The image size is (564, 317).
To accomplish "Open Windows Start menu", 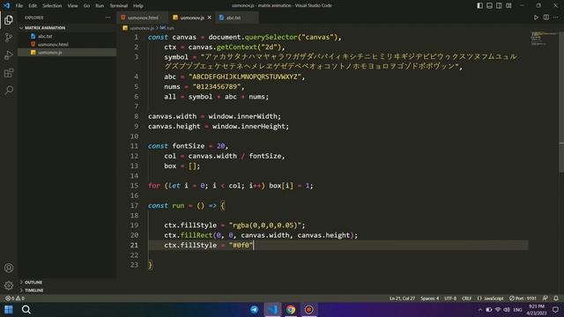I will (9, 309).
